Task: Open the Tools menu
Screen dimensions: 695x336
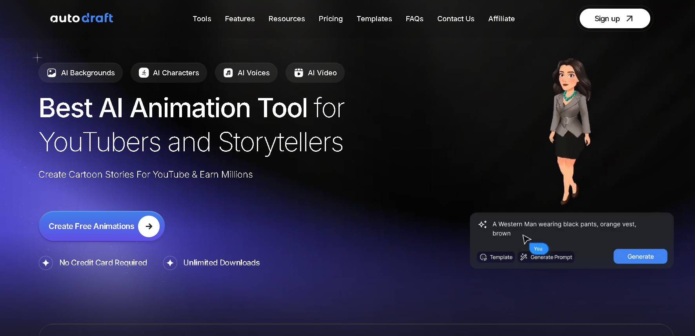Action: (x=202, y=19)
